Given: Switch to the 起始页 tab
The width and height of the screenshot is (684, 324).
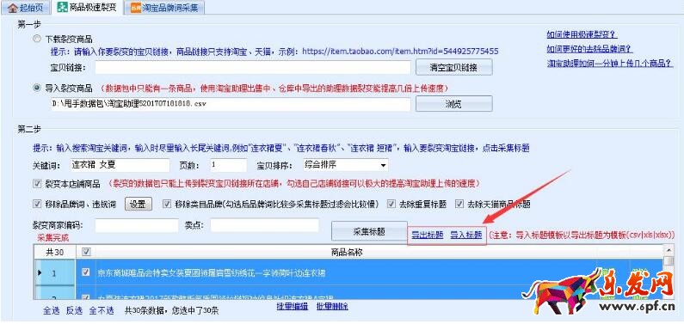Looking at the screenshot, I should click(x=25, y=8).
